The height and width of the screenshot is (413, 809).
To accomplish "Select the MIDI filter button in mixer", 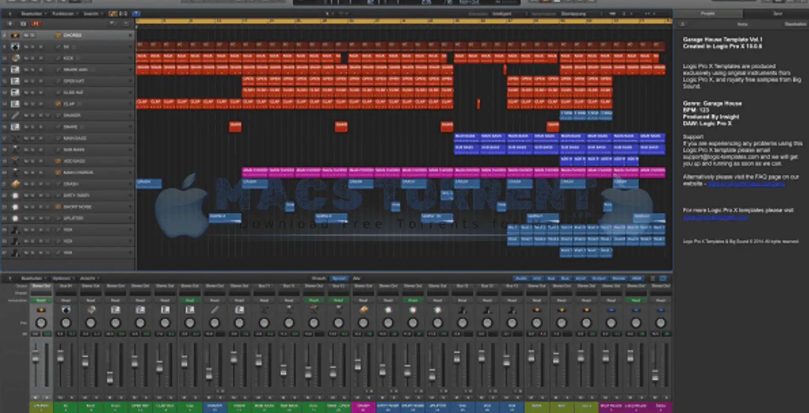I will click(636, 278).
